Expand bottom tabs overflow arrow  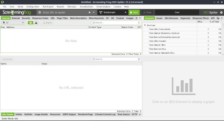click(x=140, y=114)
